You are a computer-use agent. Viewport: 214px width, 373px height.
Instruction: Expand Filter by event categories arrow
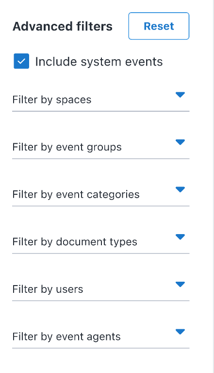pyautogui.click(x=180, y=189)
